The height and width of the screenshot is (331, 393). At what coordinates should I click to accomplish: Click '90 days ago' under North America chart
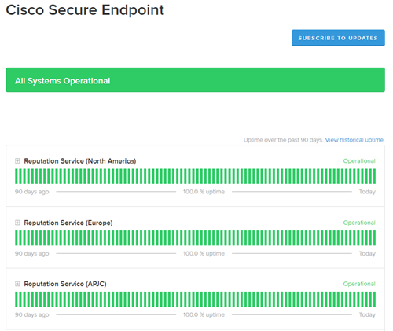[x=32, y=192]
